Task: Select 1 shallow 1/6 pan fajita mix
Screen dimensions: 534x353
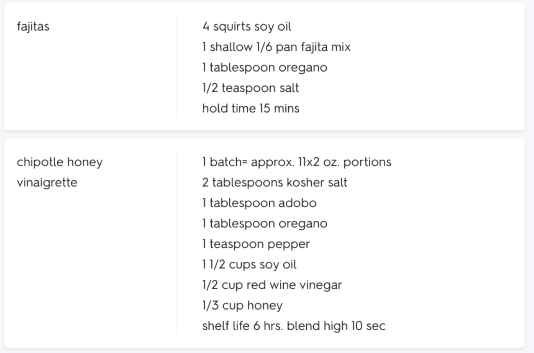Action: (x=276, y=47)
